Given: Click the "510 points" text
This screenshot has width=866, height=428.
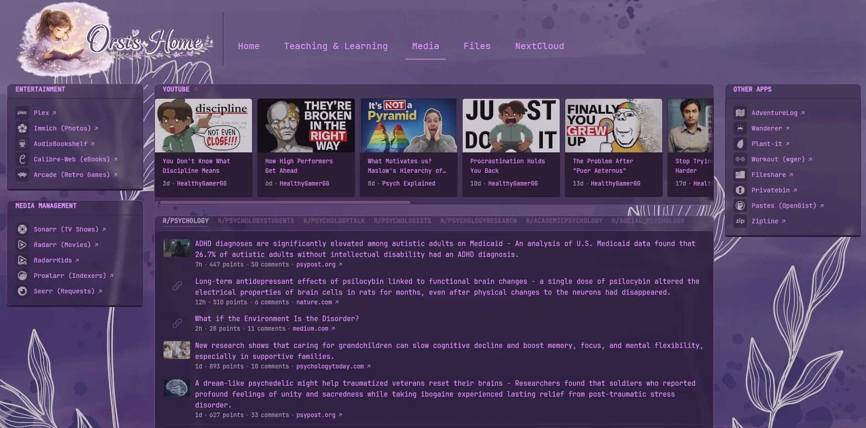Looking at the screenshot, I should point(230,302).
